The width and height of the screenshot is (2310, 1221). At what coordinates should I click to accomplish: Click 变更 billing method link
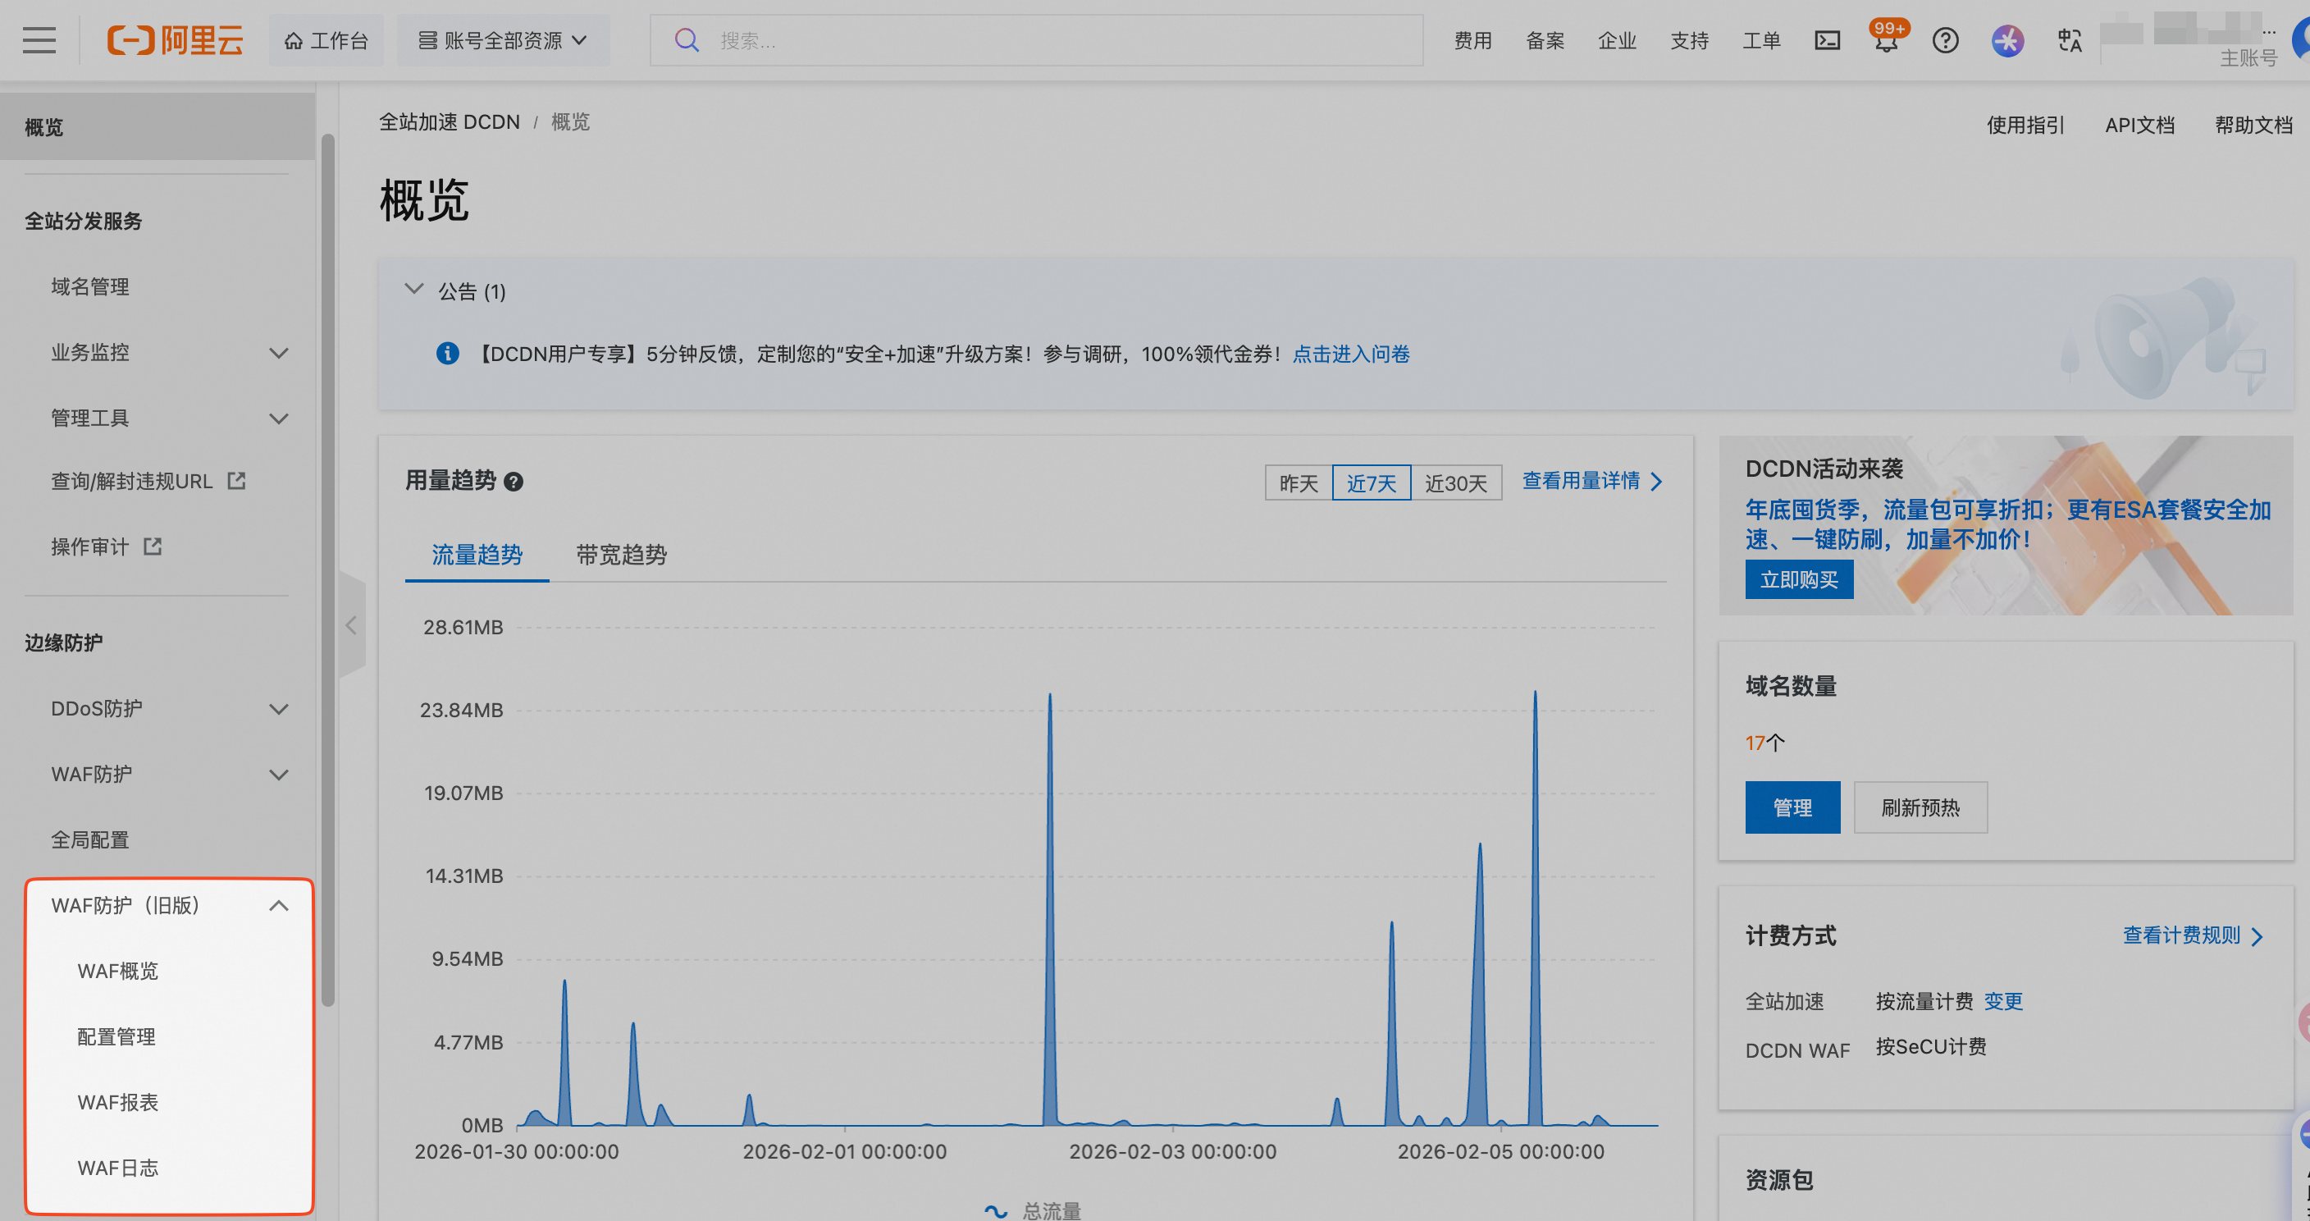(x=2002, y=1000)
